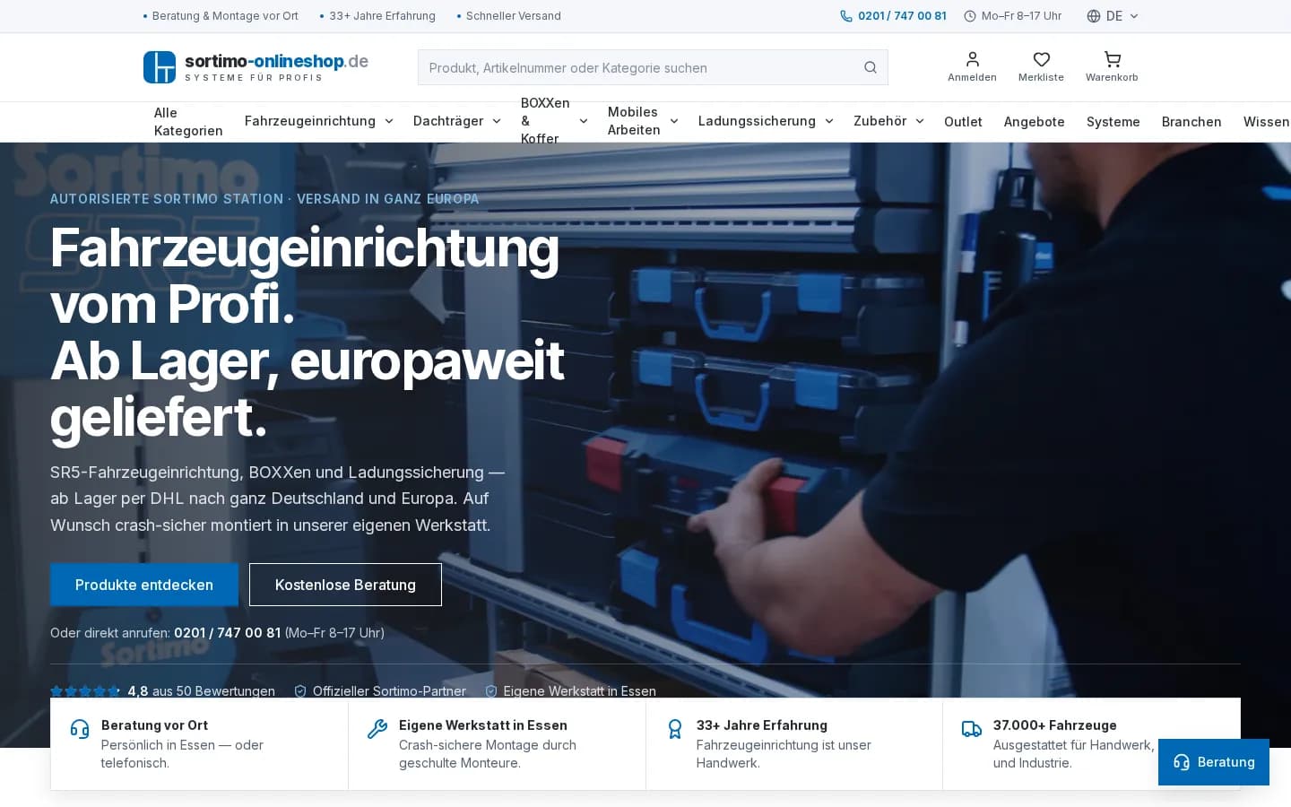Click the Sortimo Onlineshop logo

pos(256,67)
